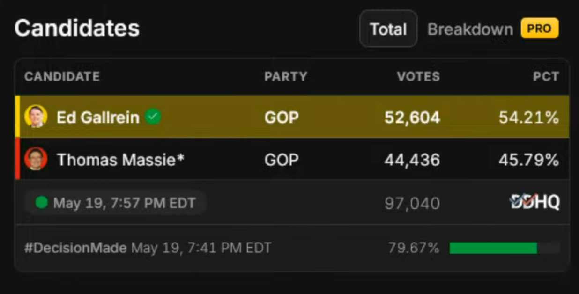Click the green live status dot
Image resolution: width=579 pixels, height=294 pixels.
coord(42,202)
